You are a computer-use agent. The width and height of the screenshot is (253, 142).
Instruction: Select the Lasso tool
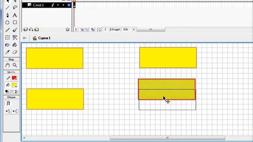pyautogui.click(x=15, y=7)
